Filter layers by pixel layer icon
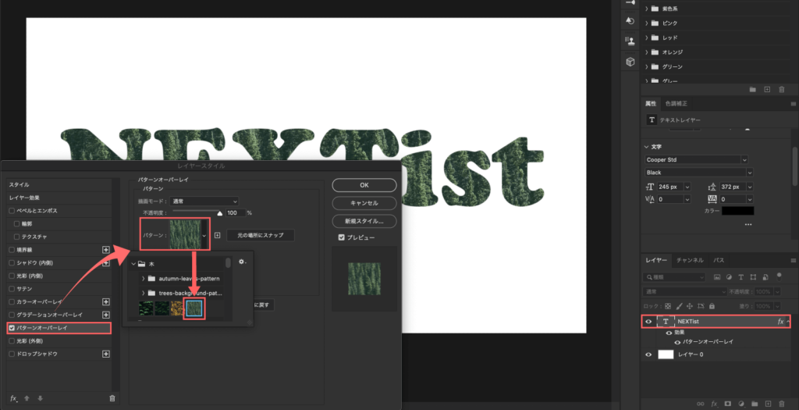The image size is (799, 410). [x=717, y=277]
